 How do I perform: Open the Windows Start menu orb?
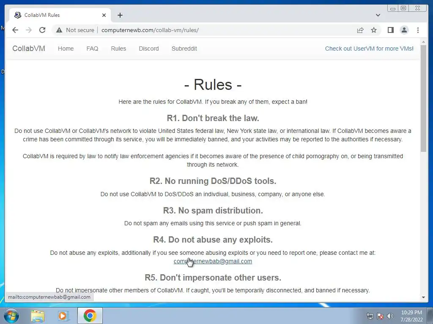(x=11, y=316)
